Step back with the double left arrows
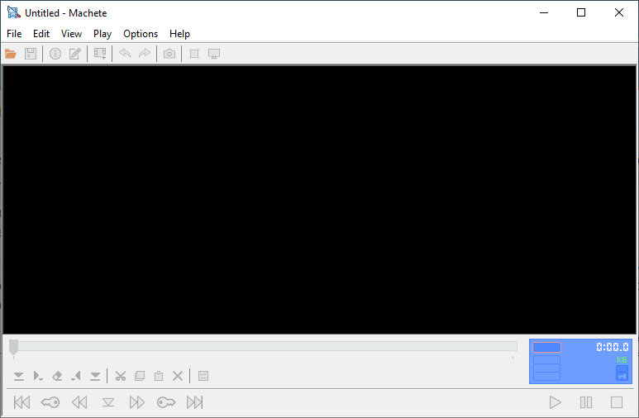The width and height of the screenshot is (639, 418). pyautogui.click(x=79, y=402)
